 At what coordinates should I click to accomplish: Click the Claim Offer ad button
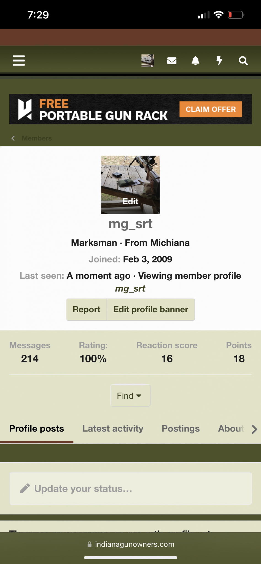(211, 109)
